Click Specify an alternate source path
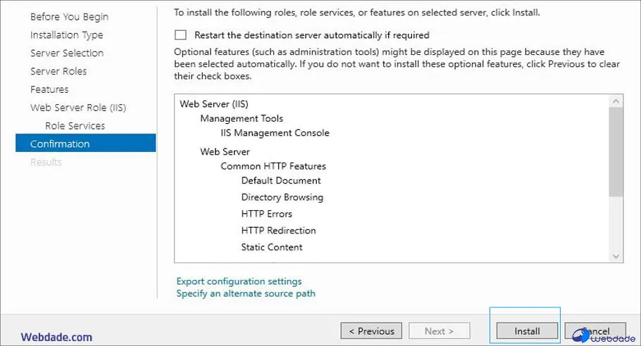 [x=246, y=293]
